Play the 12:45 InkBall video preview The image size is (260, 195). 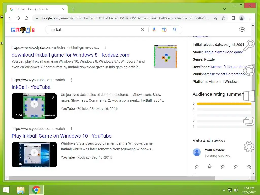[34, 104]
